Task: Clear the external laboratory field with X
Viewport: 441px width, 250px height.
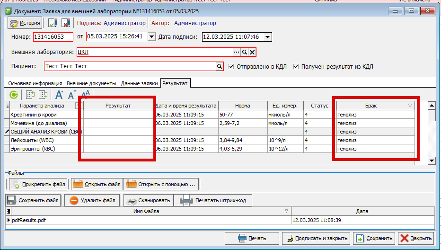Action: tap(253, 53)
